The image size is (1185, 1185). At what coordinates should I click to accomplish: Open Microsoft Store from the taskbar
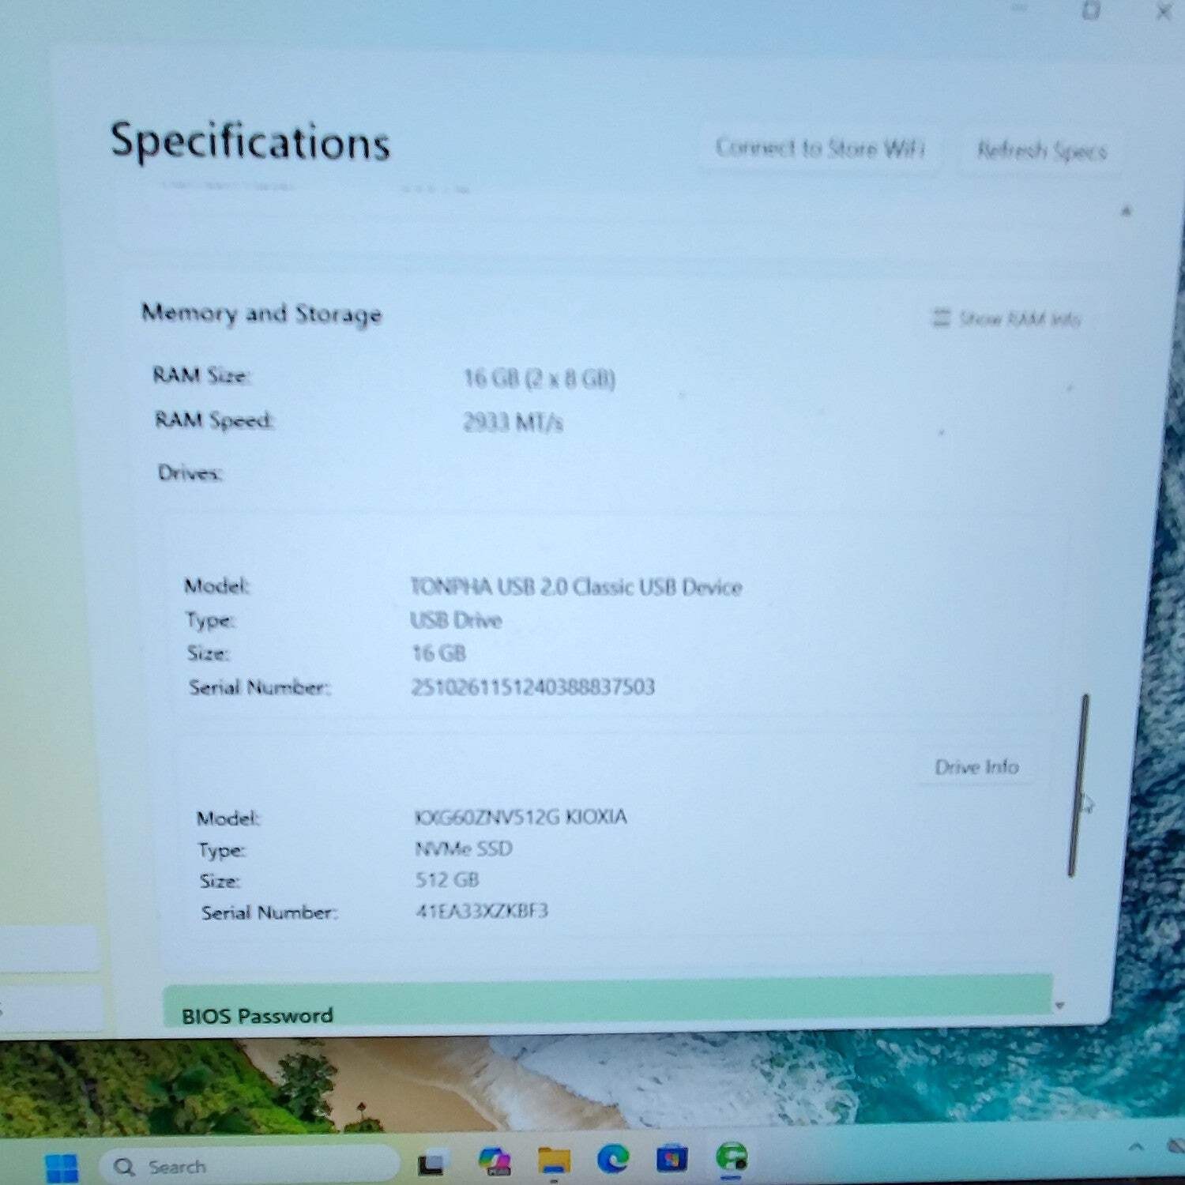pyautogui.click(x=672, y=1158)
